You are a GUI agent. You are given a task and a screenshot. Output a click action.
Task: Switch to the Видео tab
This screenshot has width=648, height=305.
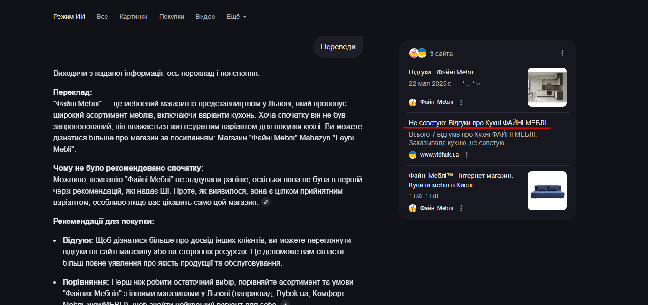click(205, 17)
